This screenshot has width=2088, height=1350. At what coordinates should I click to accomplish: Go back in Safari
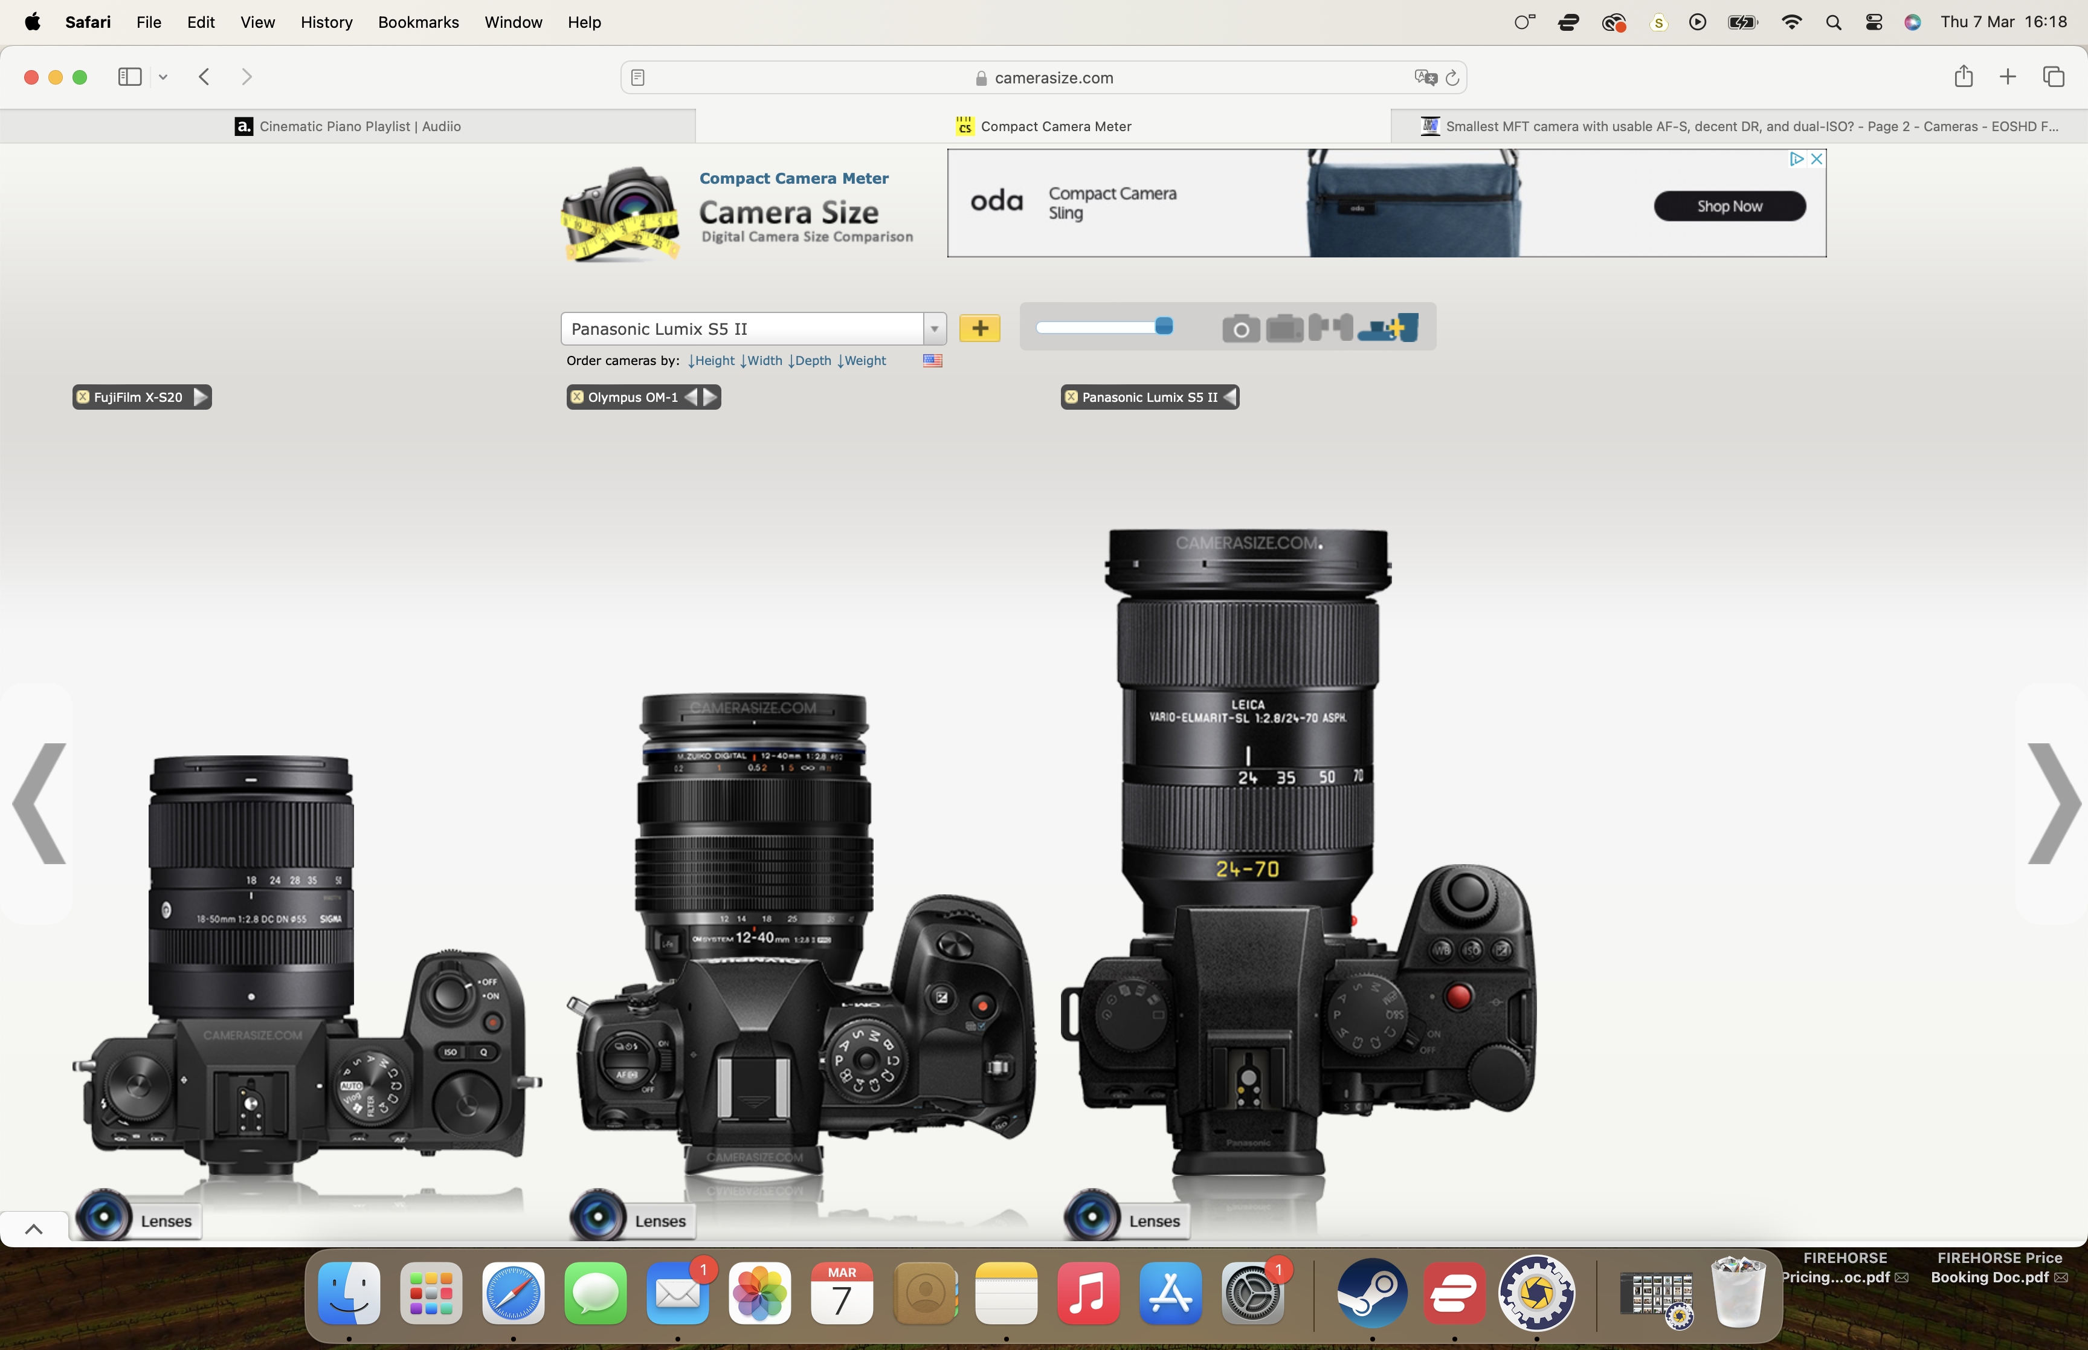point(204,77)
